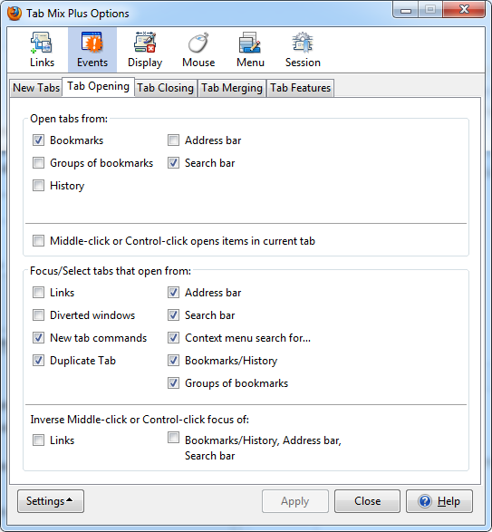Open the Tab Merging tab
Screen dimensions: 492x532
[232, 88]
